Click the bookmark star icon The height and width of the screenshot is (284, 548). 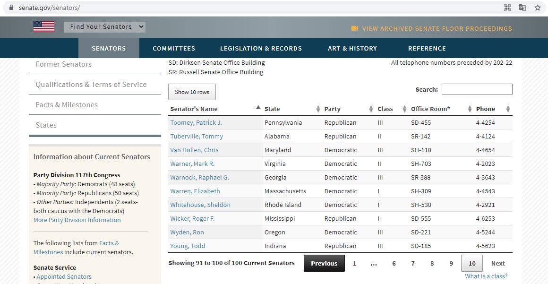click(537, 8)
